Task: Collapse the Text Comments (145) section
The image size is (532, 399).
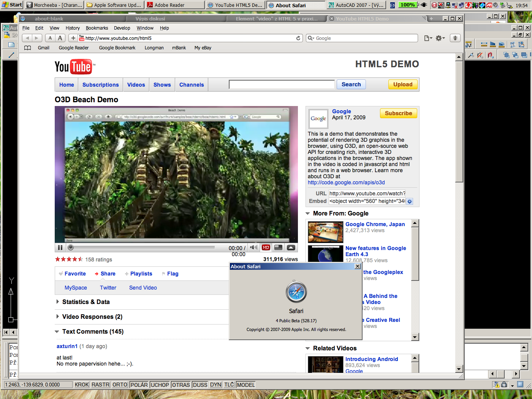Action: (x=57, y=332)
